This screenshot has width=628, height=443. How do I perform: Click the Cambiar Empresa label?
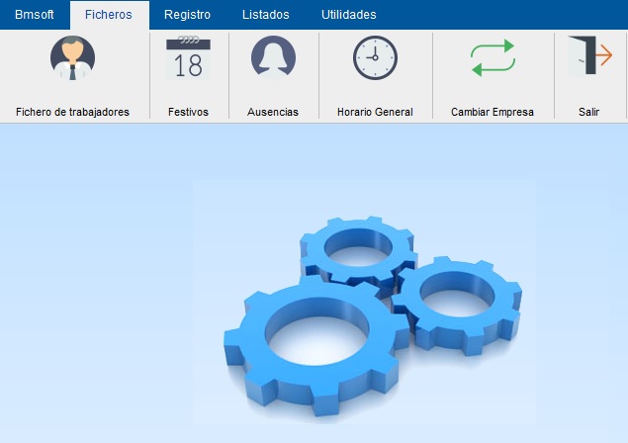coord(493,112)
